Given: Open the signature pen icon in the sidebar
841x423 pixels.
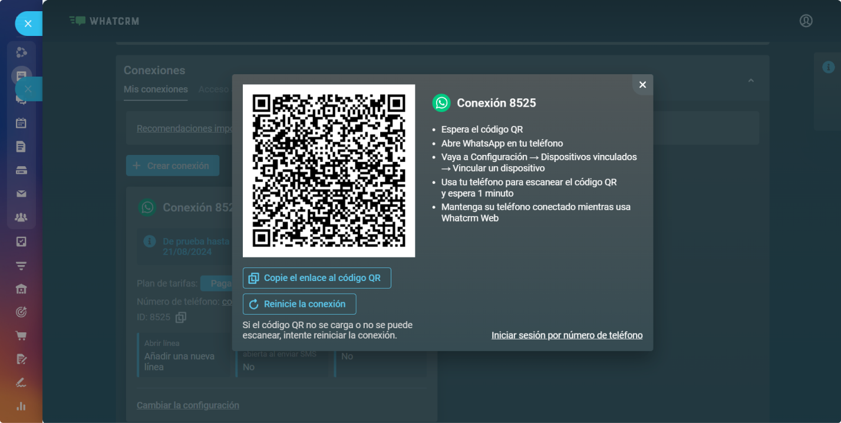Looking at the screenshot, I should (21, 383).
